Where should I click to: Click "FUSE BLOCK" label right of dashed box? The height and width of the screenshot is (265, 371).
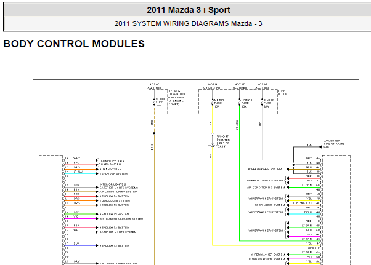pyautogui.click(x=282, y=92)
